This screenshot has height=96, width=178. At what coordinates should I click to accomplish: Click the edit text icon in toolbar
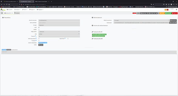(153, 13)
